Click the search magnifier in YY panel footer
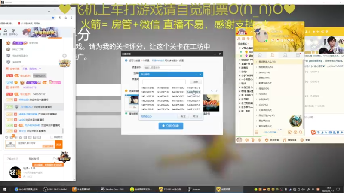 (301, 132)
